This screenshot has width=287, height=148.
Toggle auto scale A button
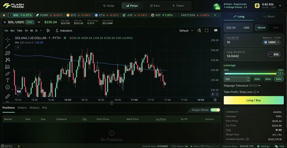212,94
